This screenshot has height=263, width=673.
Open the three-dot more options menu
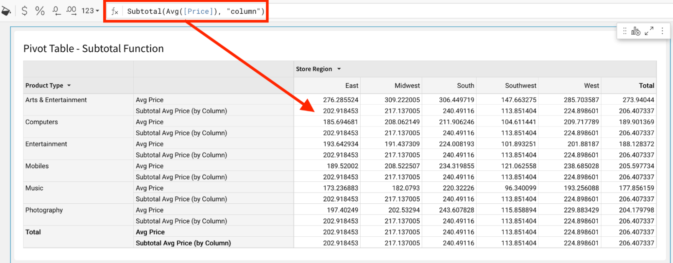click(x=662, y=31)
